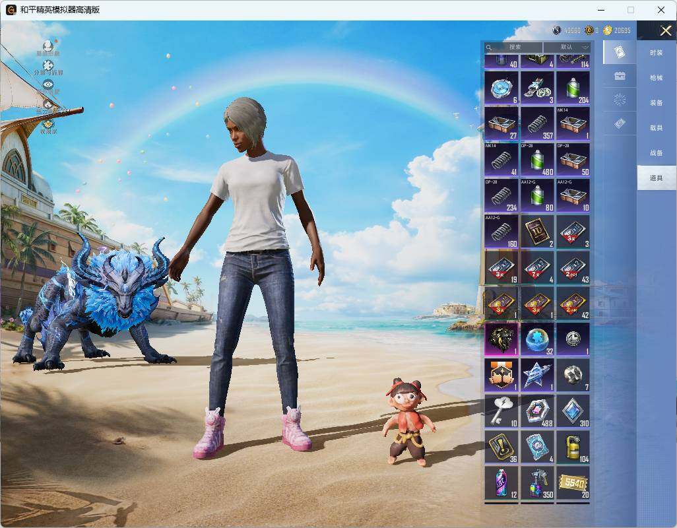Select the firework category icon
This screenshot has height=528, width=677.
(x=620, y=100)
